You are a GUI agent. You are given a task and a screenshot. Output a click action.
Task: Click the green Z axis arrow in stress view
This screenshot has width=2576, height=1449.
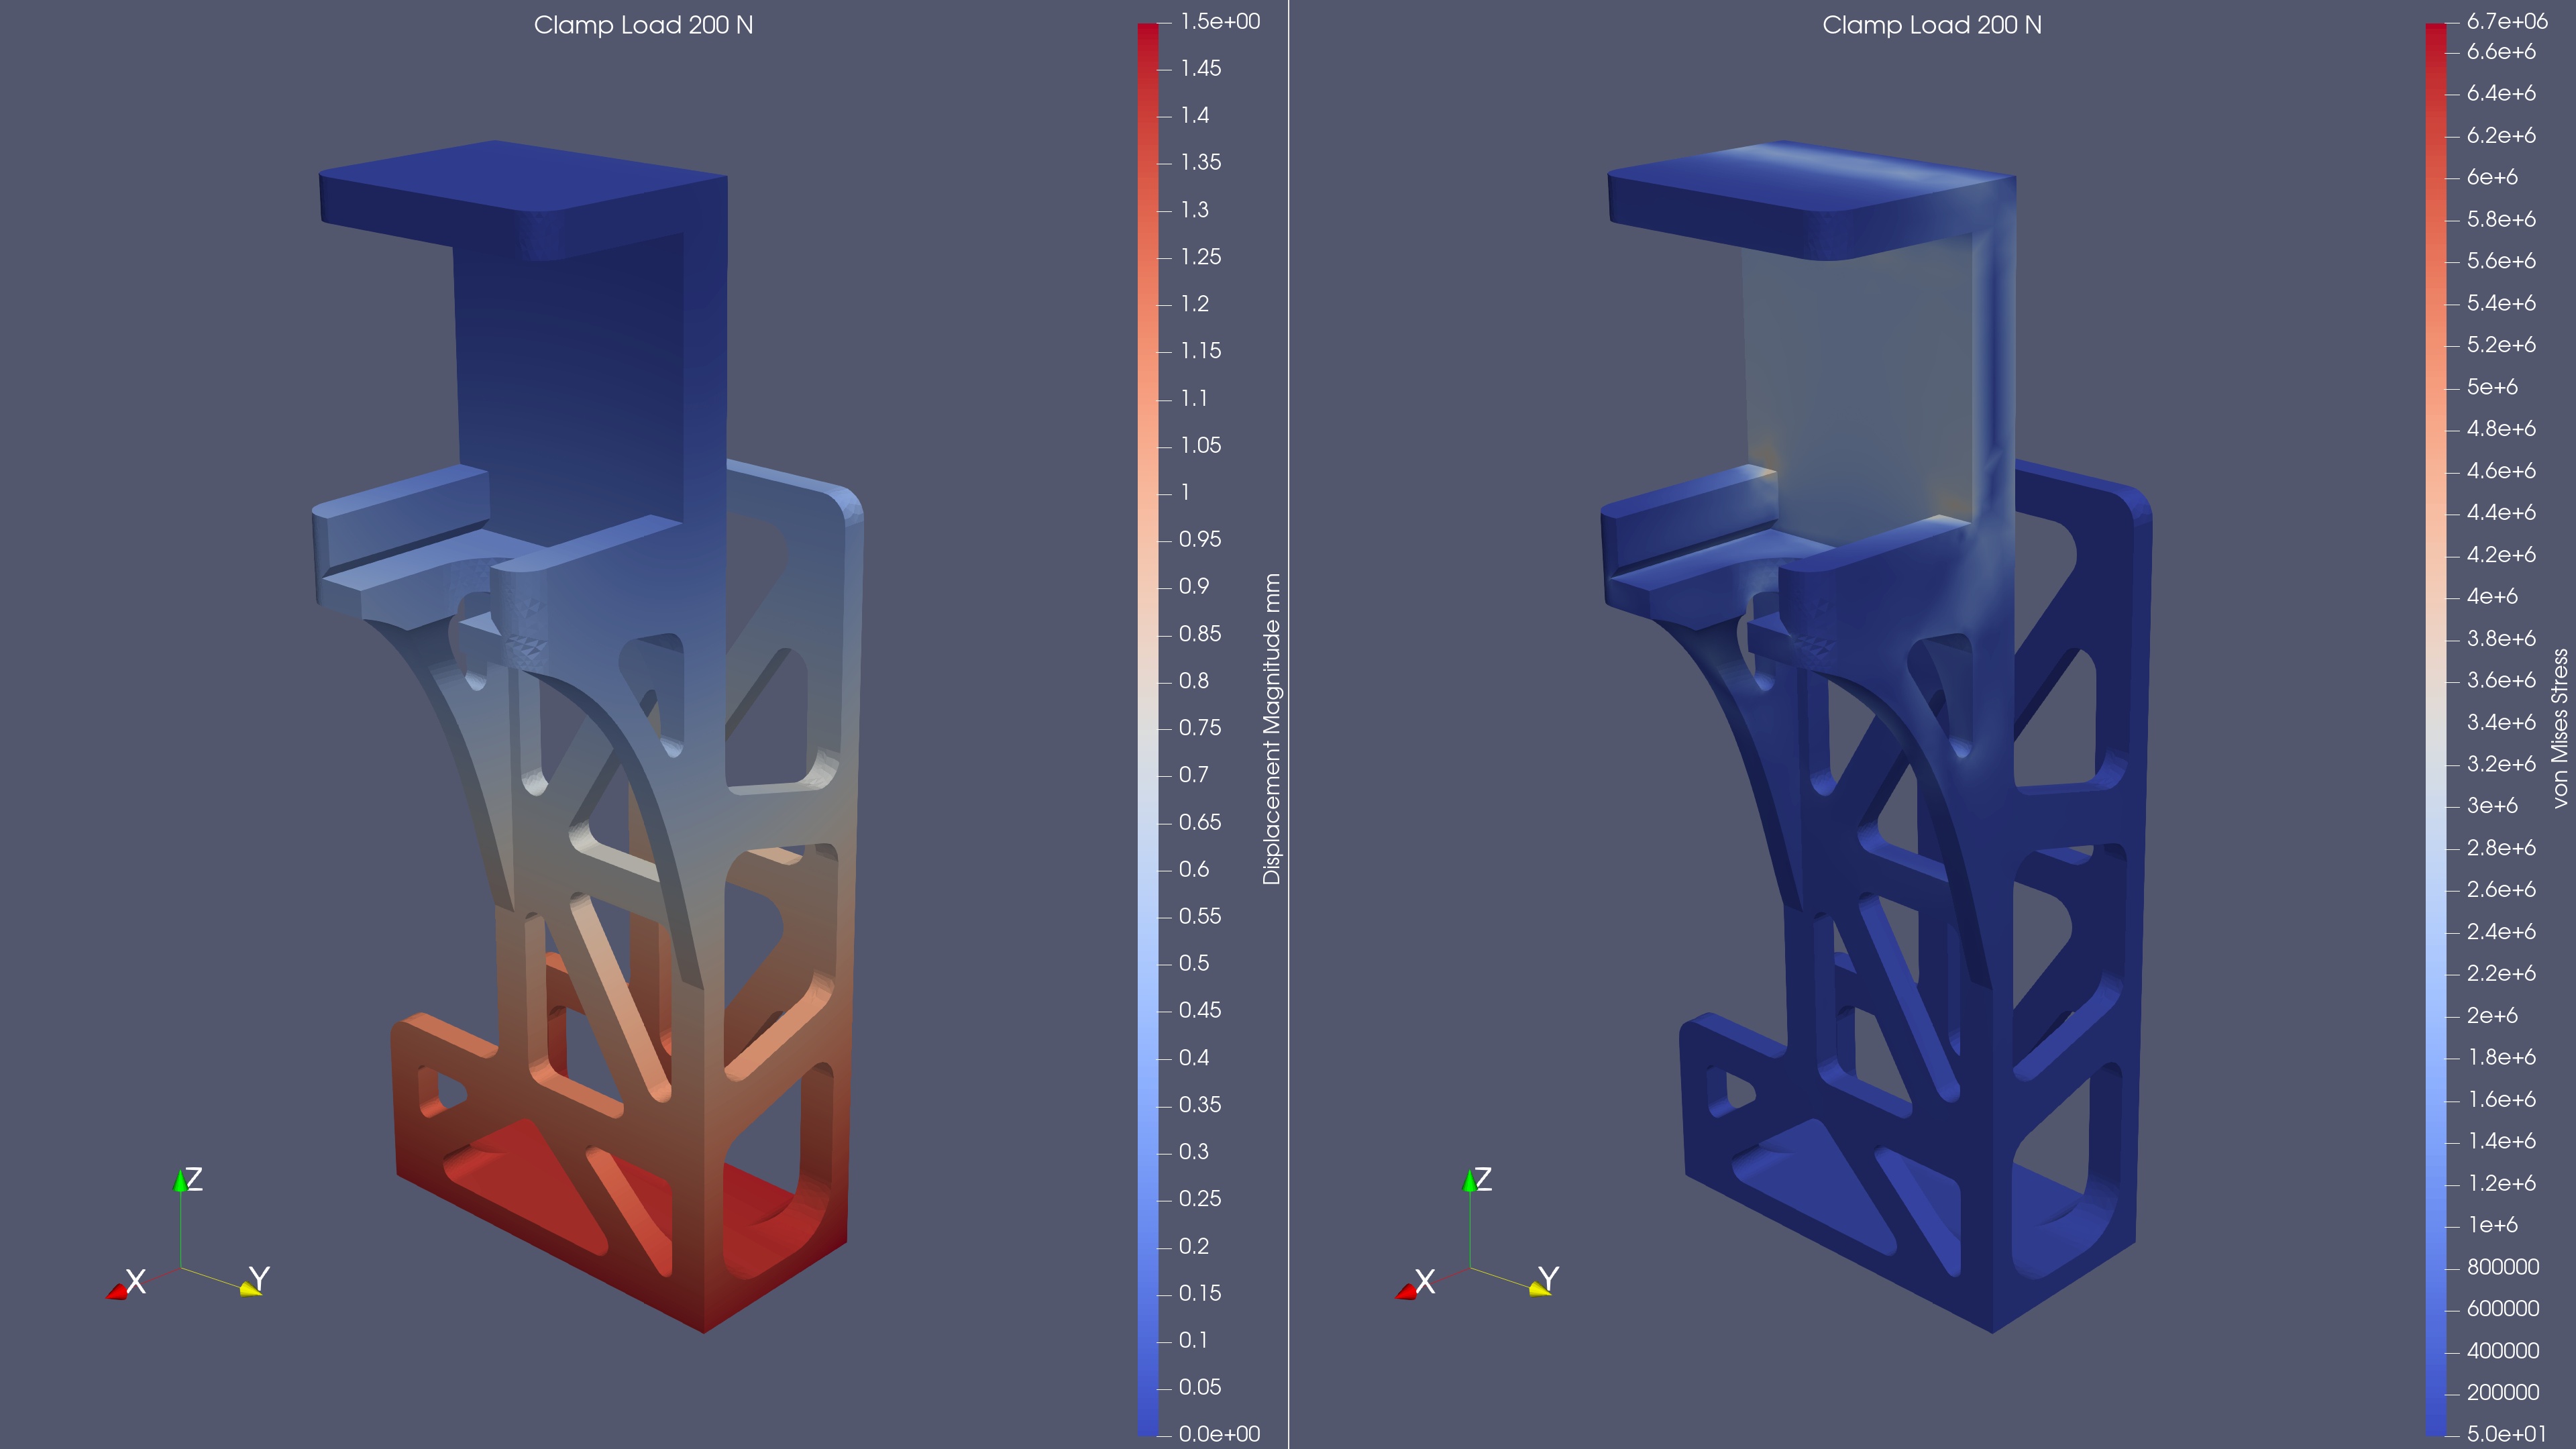[1470, 1181]
